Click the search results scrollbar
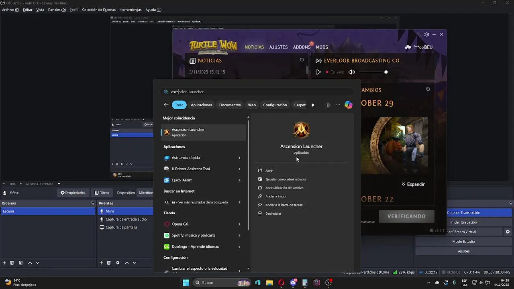 pos(249,175)
